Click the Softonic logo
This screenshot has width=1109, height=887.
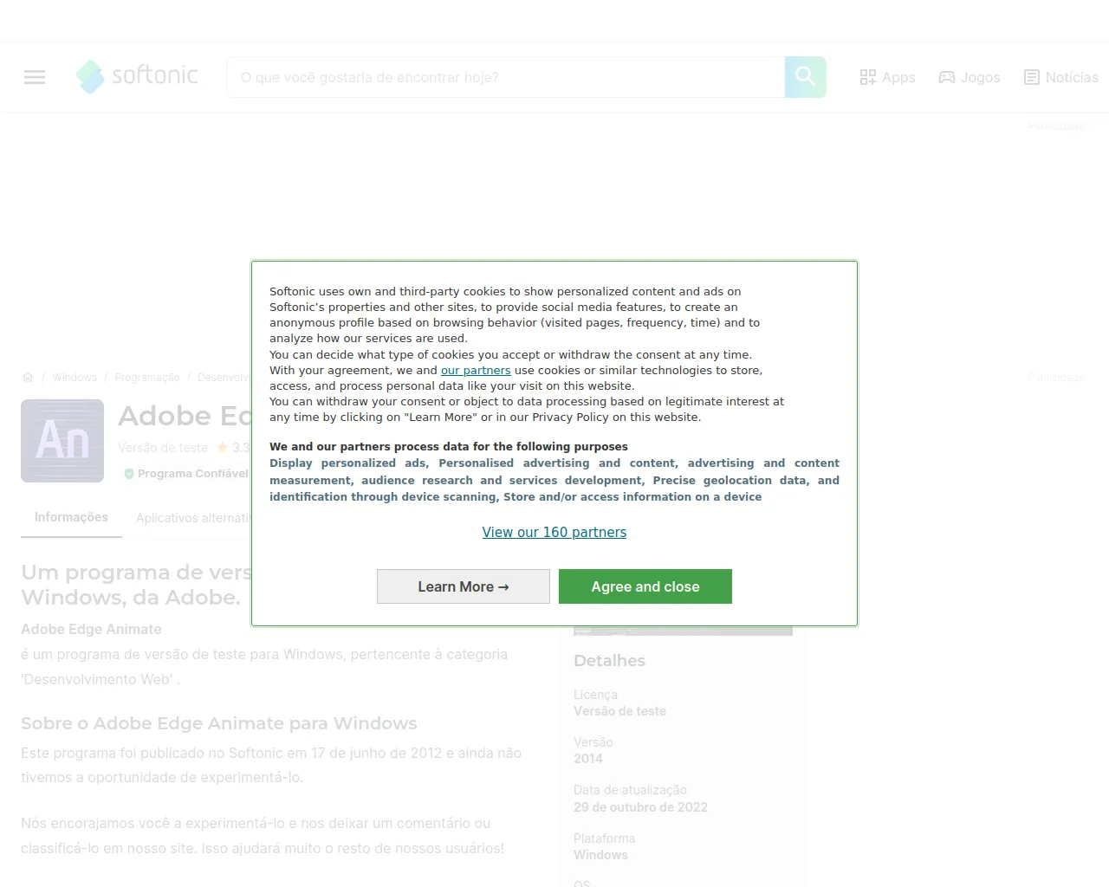pyautogui.click(x=137, y=76)
